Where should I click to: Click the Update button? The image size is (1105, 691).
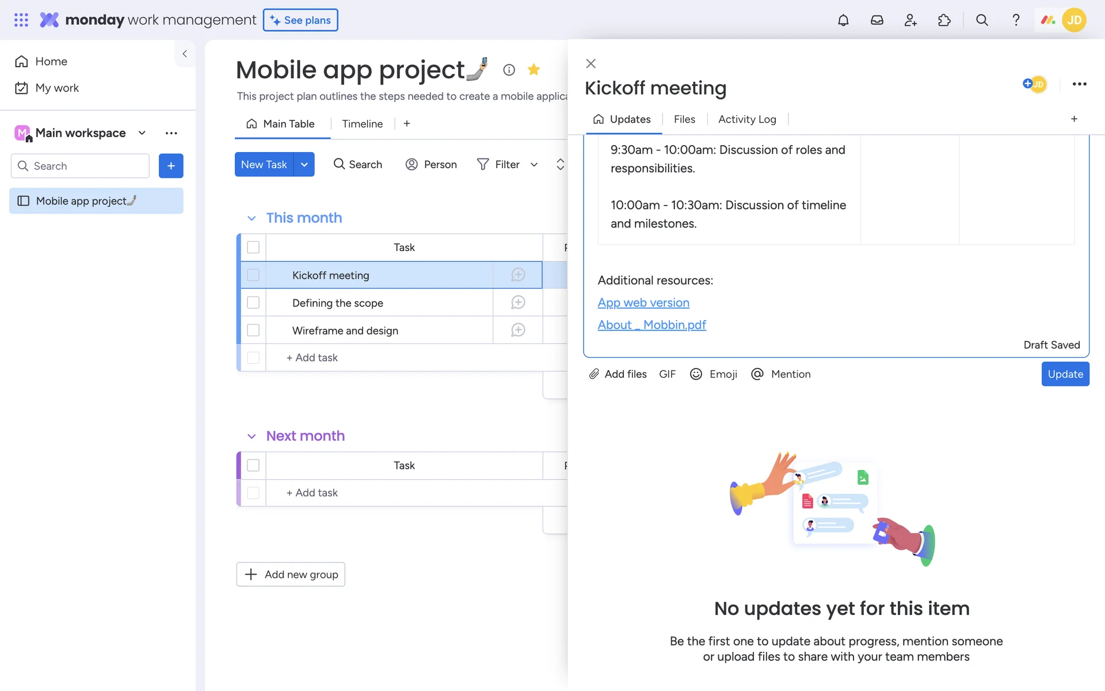pos(1065,374)
